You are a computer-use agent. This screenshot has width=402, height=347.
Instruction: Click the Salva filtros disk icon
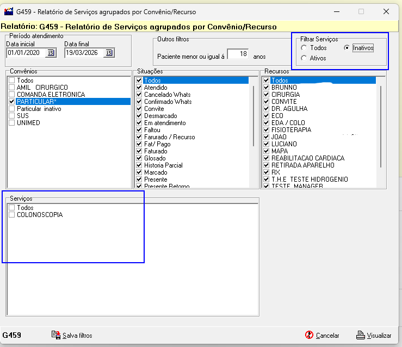(55, 335)
